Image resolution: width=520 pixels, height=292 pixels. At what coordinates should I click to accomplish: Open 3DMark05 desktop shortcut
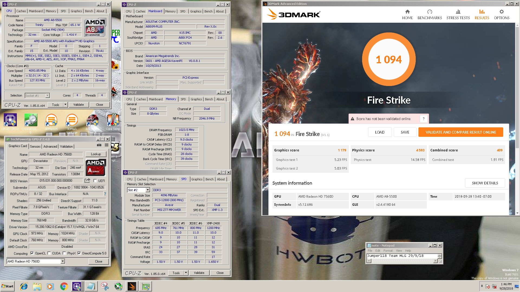coord(51,122)
